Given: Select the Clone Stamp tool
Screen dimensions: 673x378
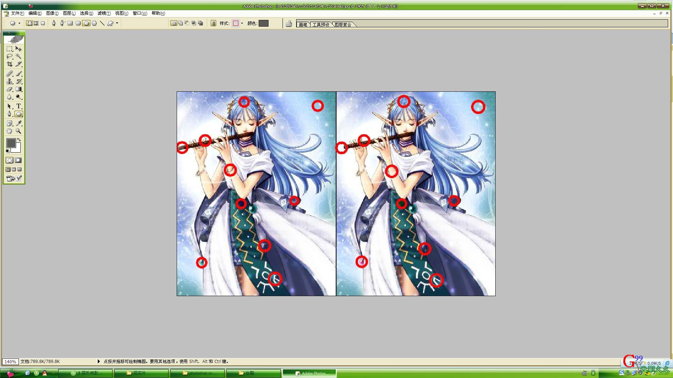Looking at the screenshot, I should tap(9, 81).
